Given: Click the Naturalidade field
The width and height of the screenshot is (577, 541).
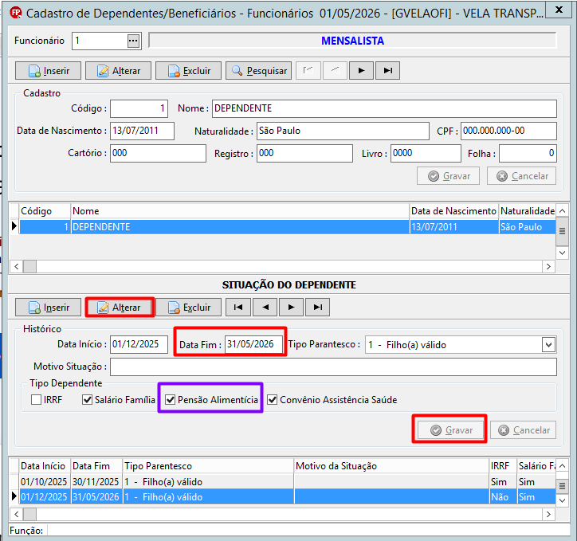Looking at the screenshot, I should (x=343, y=131).
